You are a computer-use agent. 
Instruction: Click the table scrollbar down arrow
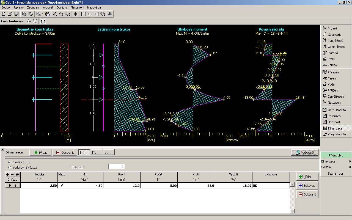coord(292,211)
